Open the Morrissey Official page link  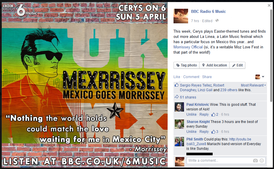[x=188, y=47]
